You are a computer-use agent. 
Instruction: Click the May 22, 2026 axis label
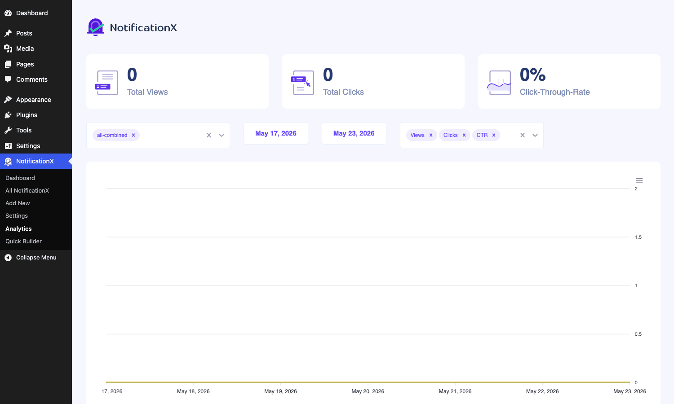pyautogui.click(x=542, y=391)
